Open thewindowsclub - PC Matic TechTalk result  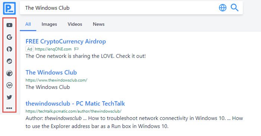pyautogui.click(x=75, y=104)
